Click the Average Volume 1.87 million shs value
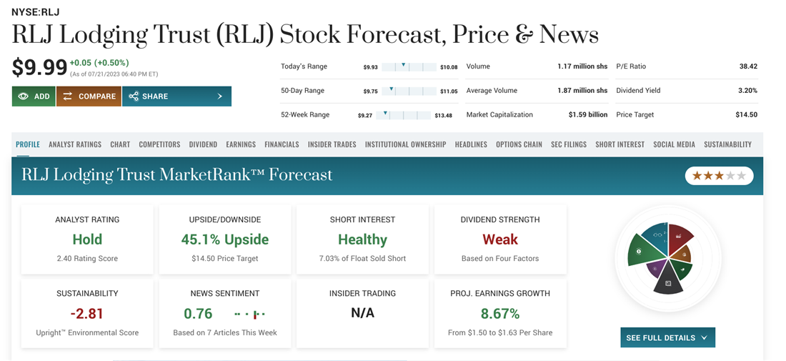 582,91
